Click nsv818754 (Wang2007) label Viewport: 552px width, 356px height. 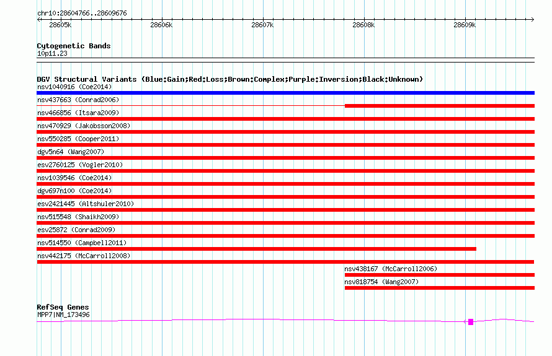381,282
